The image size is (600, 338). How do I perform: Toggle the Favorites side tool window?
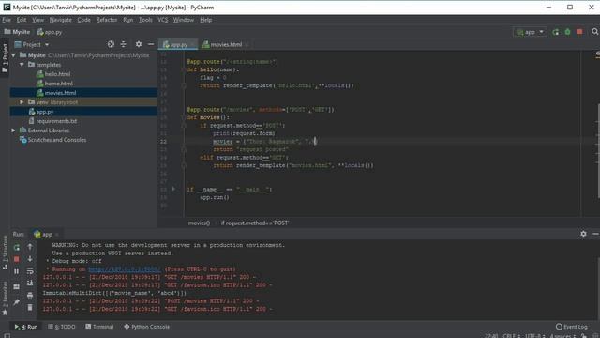coord(5,299)
